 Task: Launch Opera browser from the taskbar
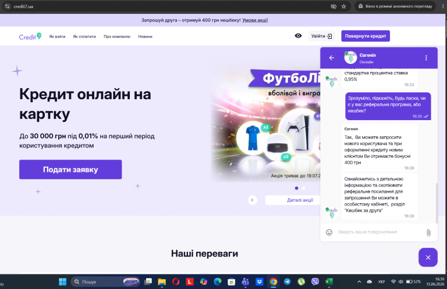tap(176, 281)
